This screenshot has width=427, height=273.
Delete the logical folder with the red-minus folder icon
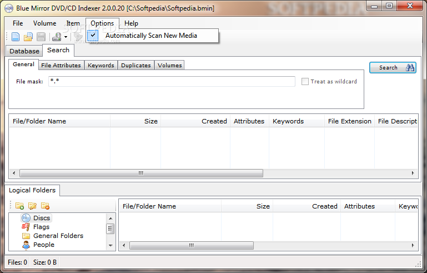[x=45, y=206]
